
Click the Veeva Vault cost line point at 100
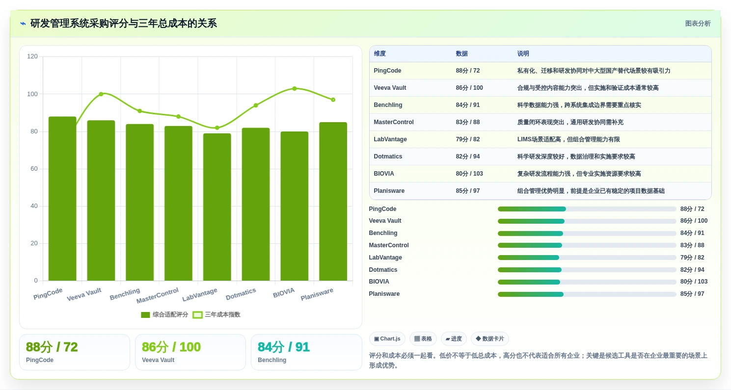pos(101,94)
